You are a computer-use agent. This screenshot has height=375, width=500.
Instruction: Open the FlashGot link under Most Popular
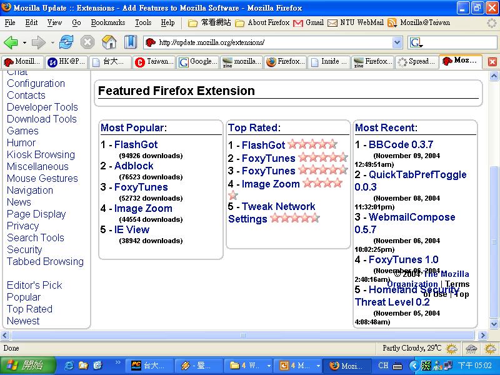click(136, 144)
